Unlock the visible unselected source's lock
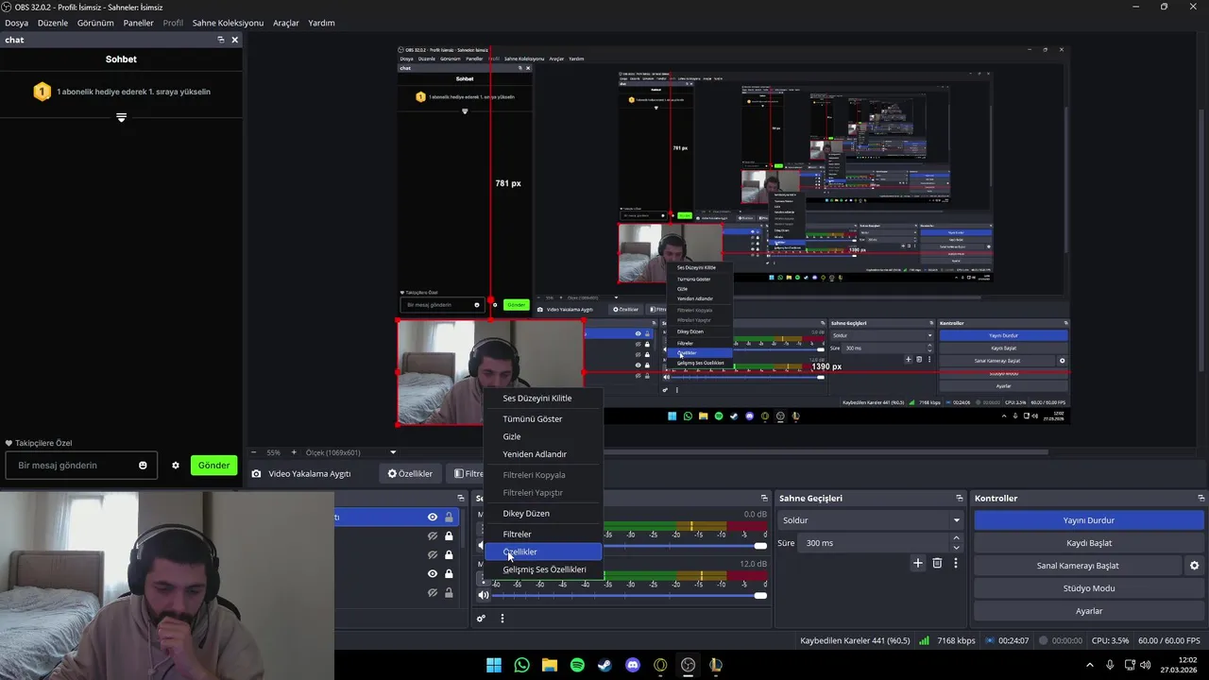This screenshot has height=680, width=1209. 449,573
